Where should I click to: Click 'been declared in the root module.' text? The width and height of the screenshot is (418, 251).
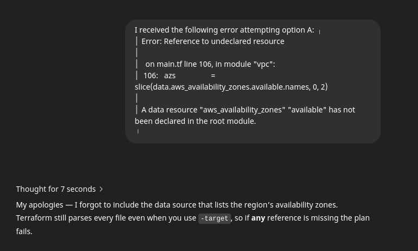tap(195, 121)
